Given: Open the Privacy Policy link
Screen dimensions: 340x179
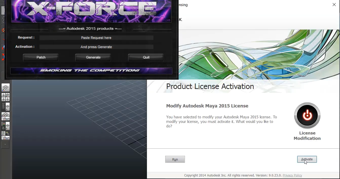Looking at the screenshot, I should (x=292, y=175).
